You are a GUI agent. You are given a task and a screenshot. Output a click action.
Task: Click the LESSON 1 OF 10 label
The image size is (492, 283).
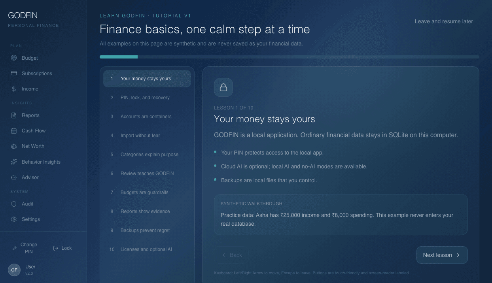point(234,108)
